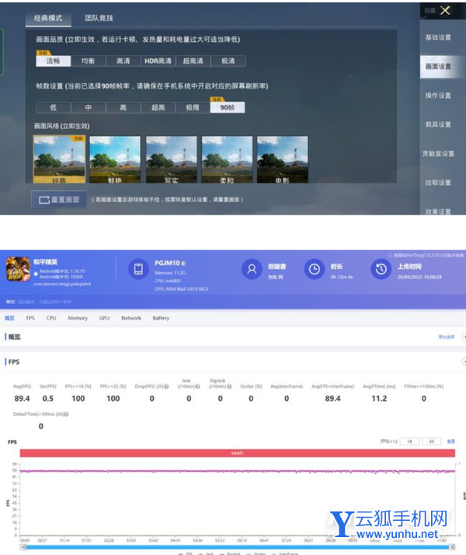Screen dimensions: 466x555
Task: Click the phone device icon beside PGJM10
Action: [x=138, y=269]
